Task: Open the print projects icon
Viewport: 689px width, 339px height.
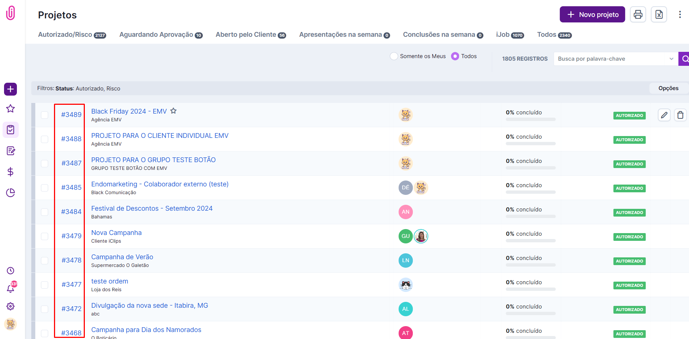Action: pos(638,14)
